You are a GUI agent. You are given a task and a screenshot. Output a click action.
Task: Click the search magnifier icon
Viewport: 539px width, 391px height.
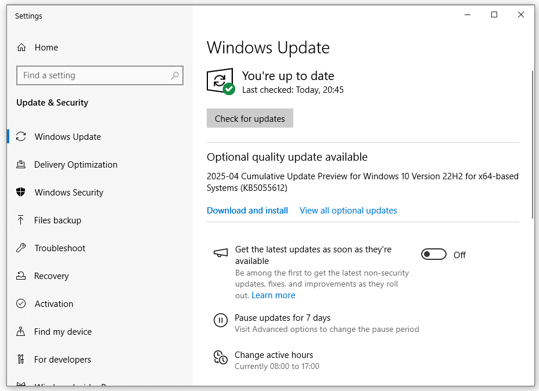175,75
